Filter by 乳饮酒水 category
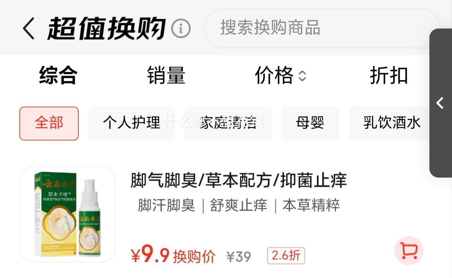Viewport: 452px width, 278px height. [x=392, y=123]
